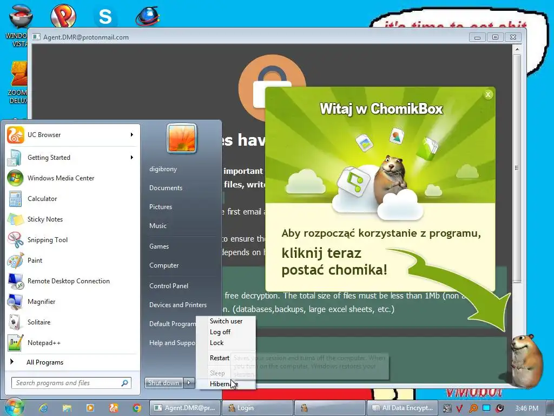Click the round red tray icon

tap(499, 408)
